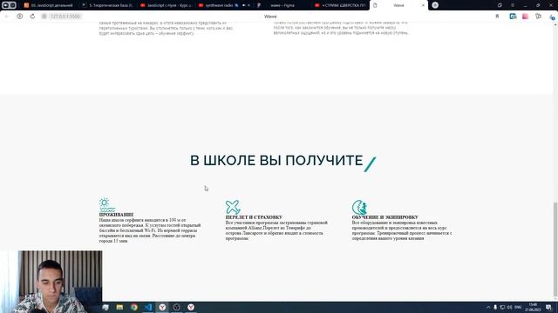Open Task View in the taskbar
558x313 pixels.
[x=105, y=307]
